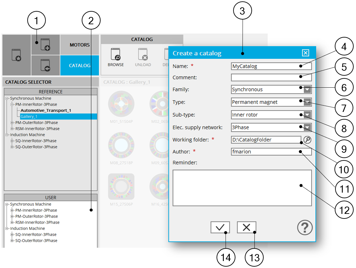The image size is (356, 268).
Task: Click the BROWSE catalog icon
Action: 116,54
